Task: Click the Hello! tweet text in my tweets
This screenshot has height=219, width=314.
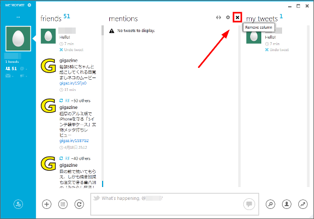Action: (x=270, y=37)
